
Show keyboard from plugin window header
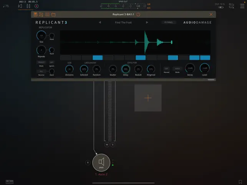coord(35,15)
